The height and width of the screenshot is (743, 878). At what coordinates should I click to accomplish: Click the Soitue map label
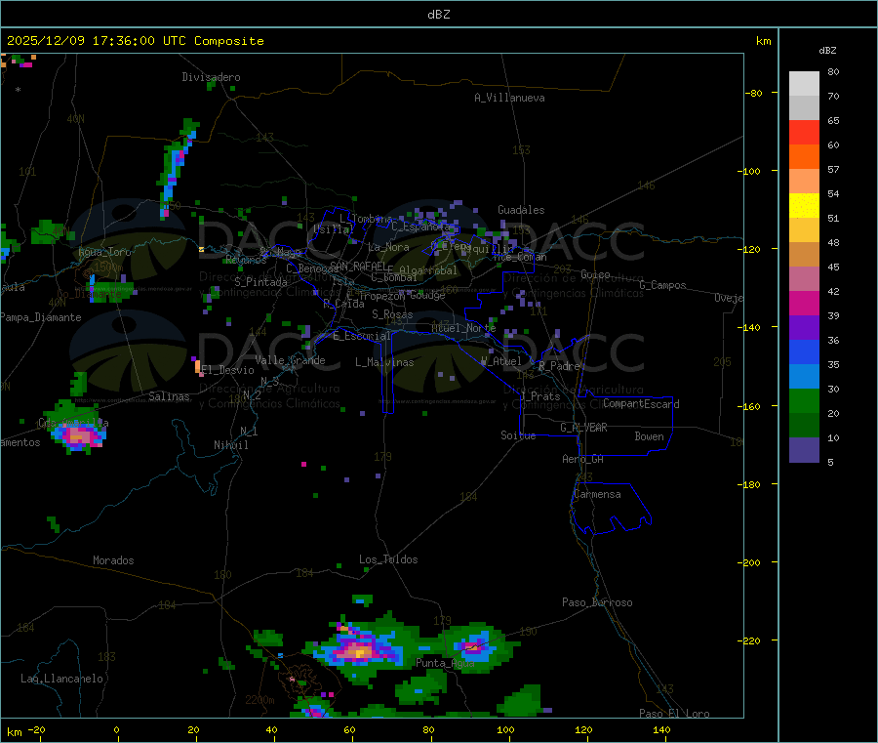[518, 435]
